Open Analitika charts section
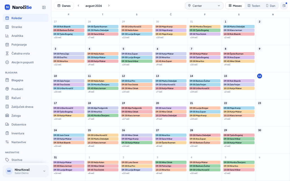290x181 pixels. coord(26,36)
